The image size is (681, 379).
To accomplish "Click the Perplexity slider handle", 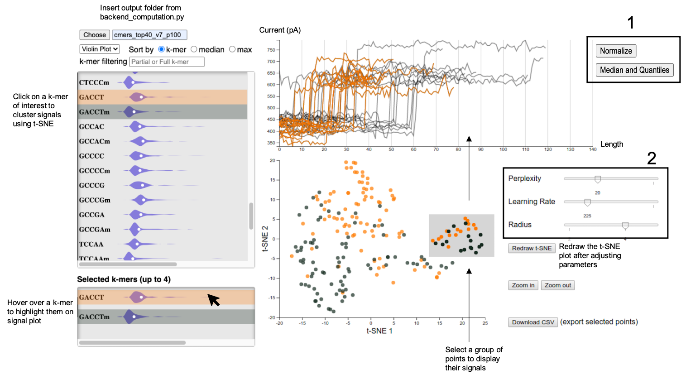I will pyautogui.click(x=598, y=179).
